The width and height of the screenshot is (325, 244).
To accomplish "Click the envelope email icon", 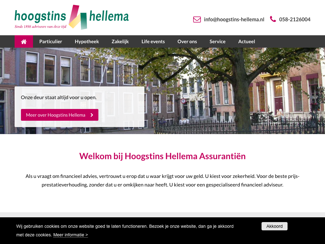I will (197, 19).
